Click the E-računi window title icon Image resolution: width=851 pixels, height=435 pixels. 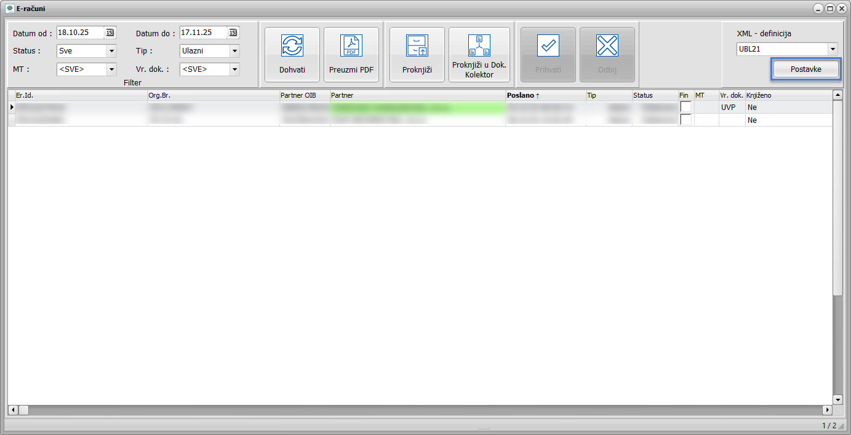[x=10, y=9]
